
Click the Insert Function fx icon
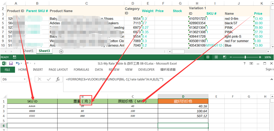coord(58,79)
